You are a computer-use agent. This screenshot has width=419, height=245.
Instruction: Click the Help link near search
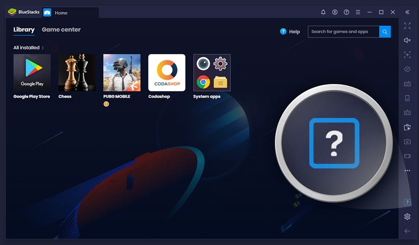290,31
